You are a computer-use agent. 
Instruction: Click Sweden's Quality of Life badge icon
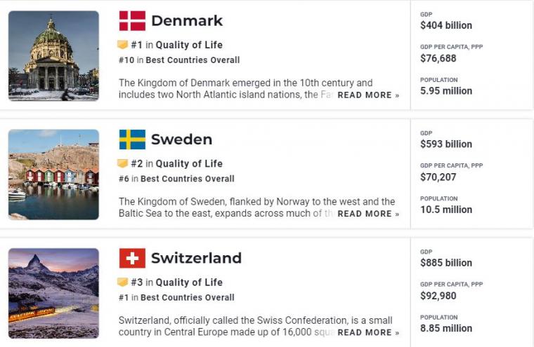tap(122, 163)
